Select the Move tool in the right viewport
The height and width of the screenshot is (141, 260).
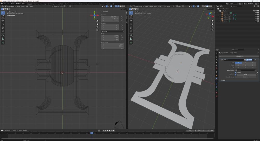coord(131,20)
